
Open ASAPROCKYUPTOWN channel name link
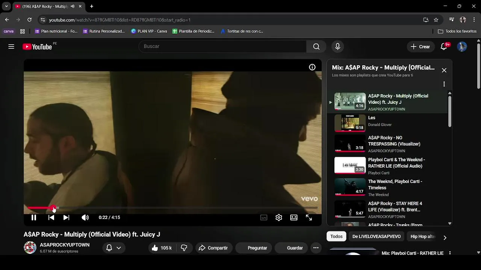pyautogui.click(x=65, y=245)
